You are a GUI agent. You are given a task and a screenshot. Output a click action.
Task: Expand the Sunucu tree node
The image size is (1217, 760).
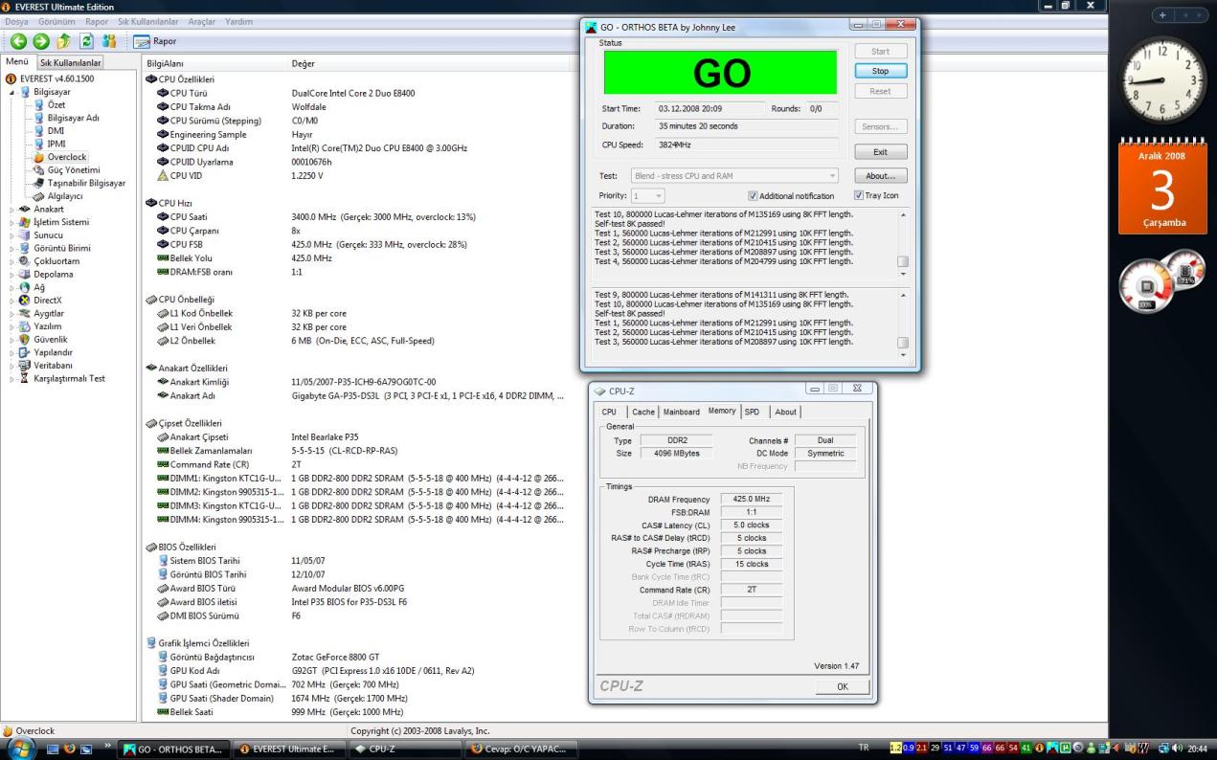(11, 235)
